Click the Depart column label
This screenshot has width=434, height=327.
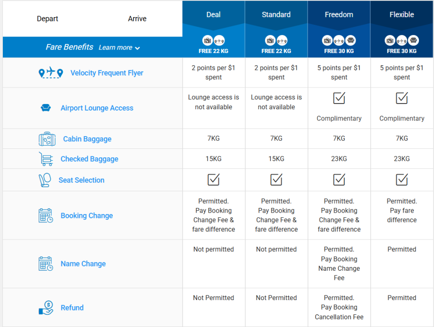click(48, 19)
